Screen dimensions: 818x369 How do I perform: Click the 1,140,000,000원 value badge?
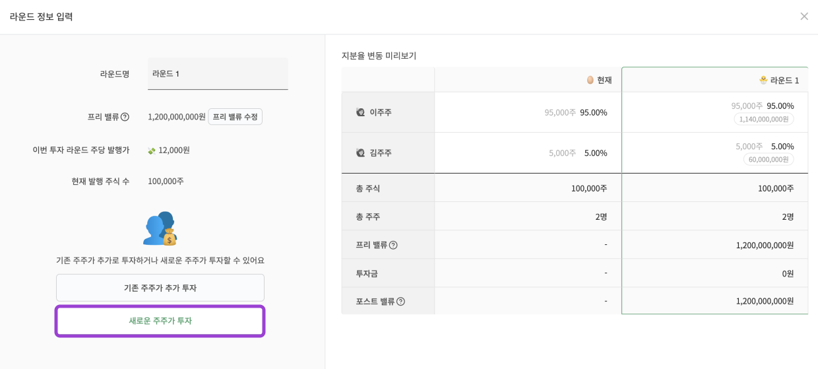[x=763, y=119]
